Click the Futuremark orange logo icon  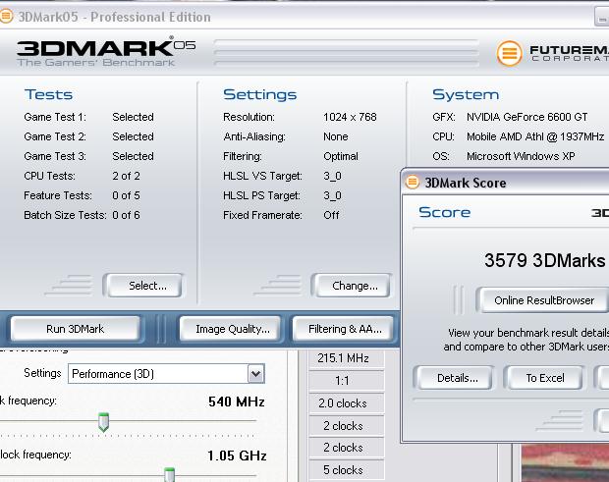point(509,53)
